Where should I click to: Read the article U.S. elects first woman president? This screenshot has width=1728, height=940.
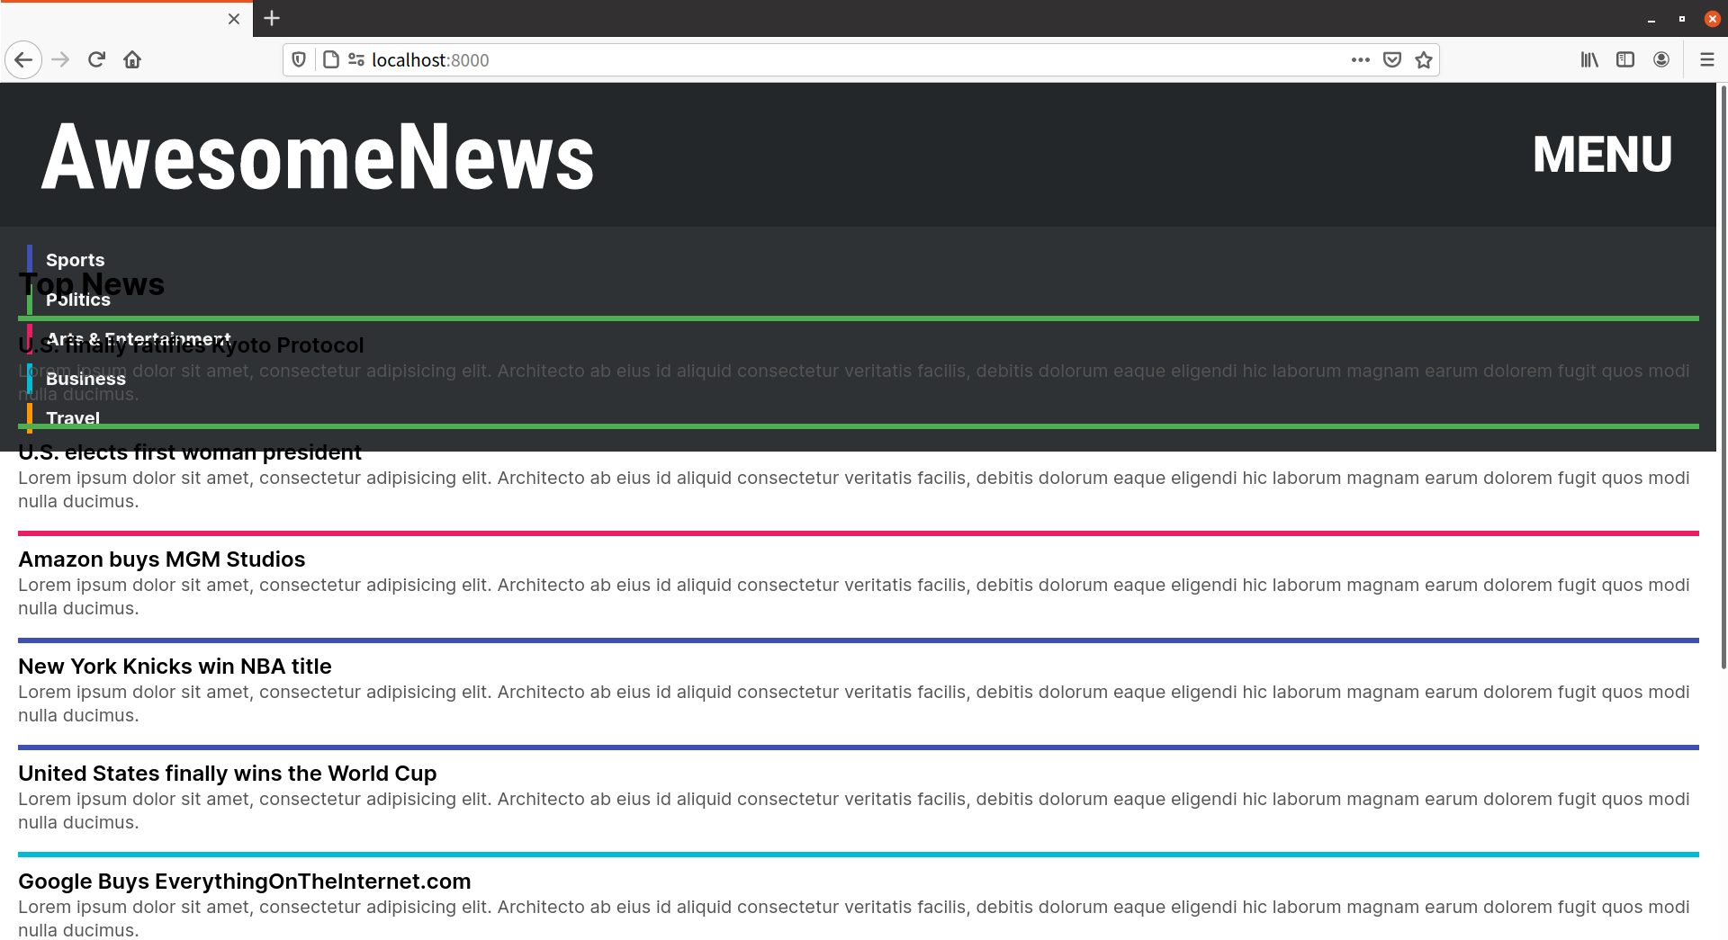click(x=190, y=452)
